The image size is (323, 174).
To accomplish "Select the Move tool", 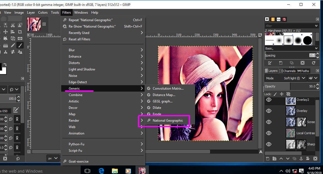I will (x=6, y=32).
